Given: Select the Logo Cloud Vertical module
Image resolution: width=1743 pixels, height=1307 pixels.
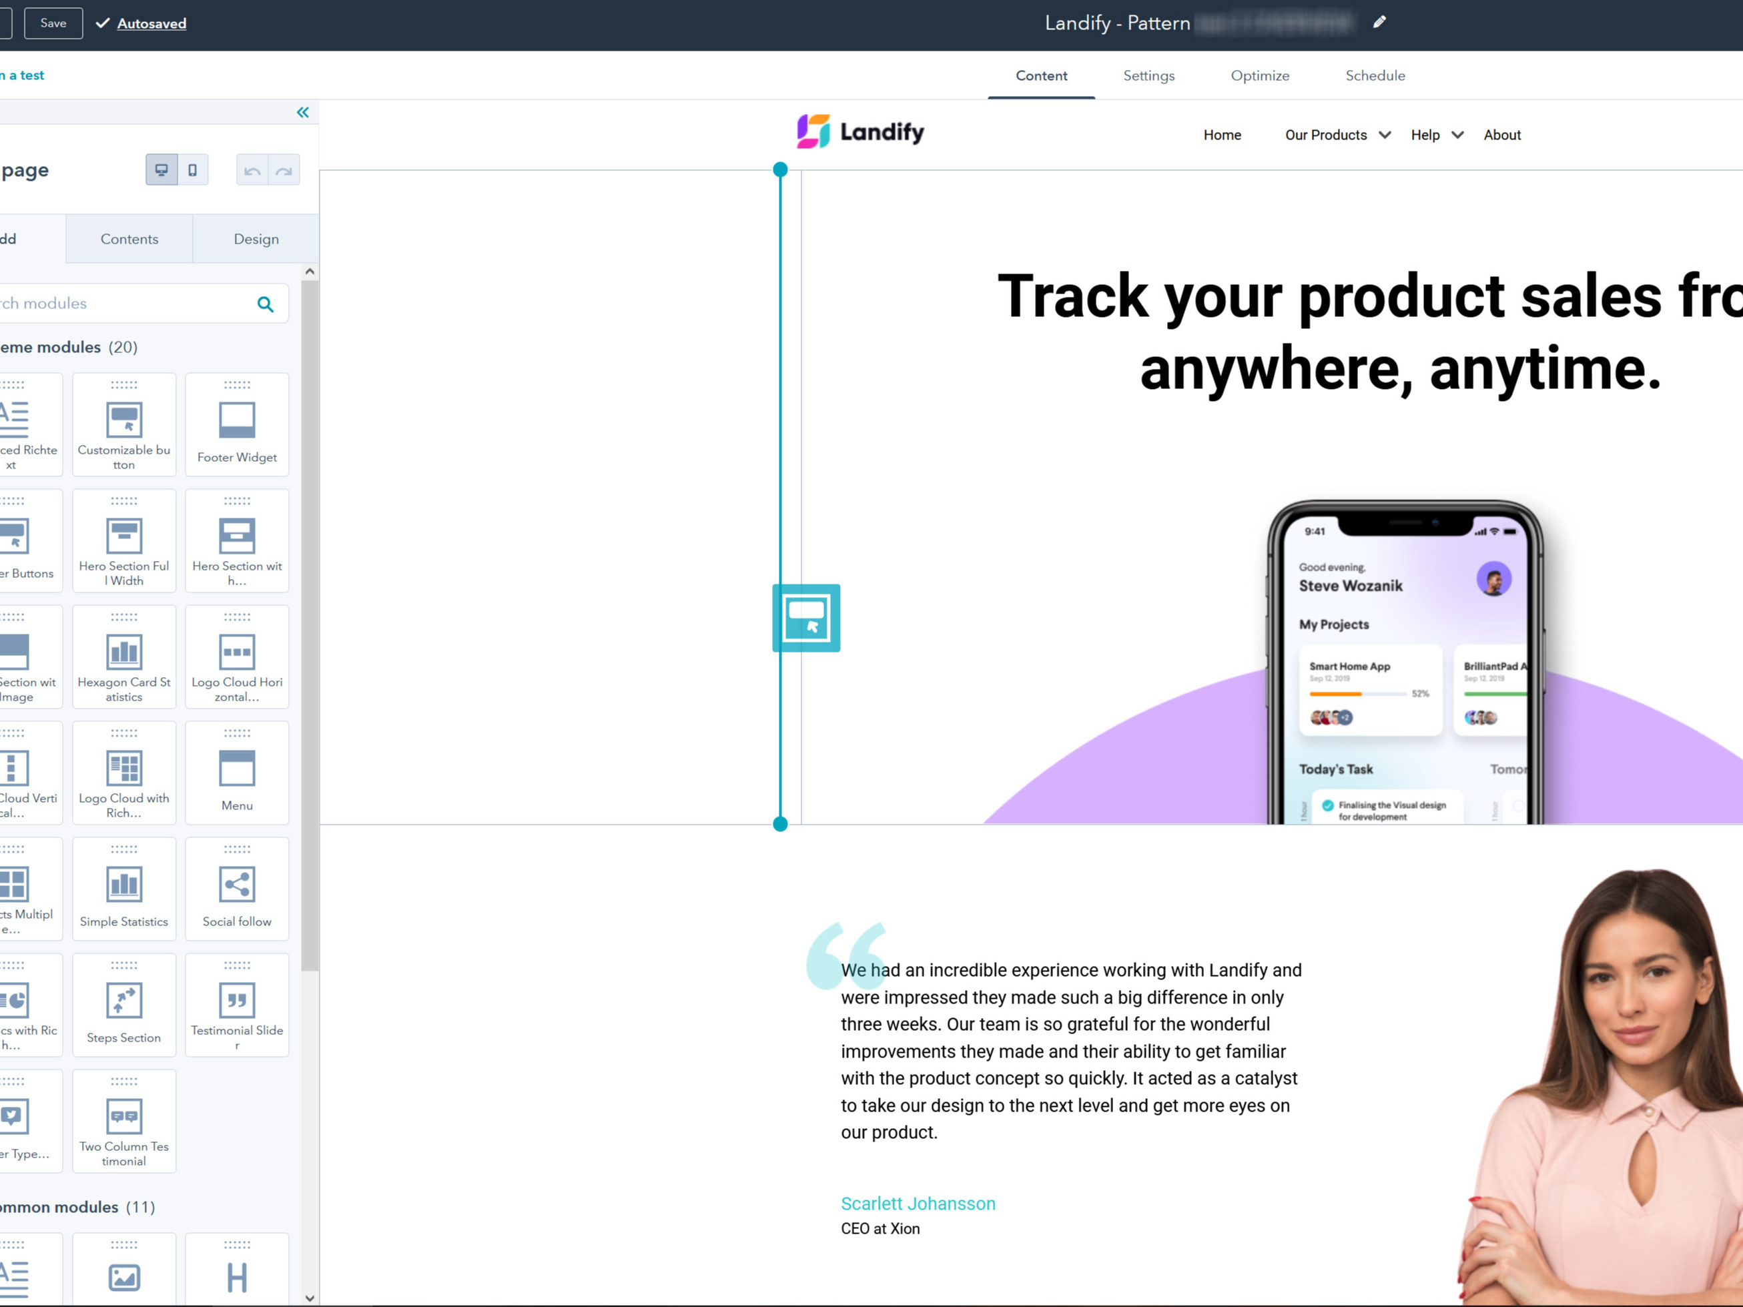Looking at the screenshot, I should click(x=30, y=773).
